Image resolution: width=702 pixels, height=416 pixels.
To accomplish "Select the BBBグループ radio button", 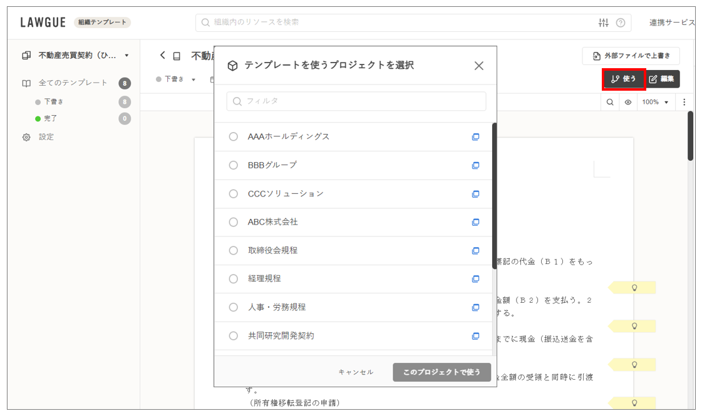I will (234, 165).
